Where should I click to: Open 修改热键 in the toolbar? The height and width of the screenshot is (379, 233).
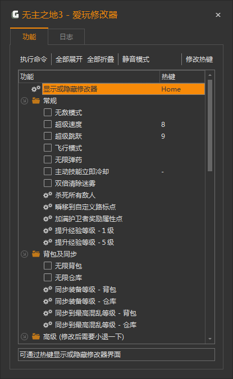[199, 59]
